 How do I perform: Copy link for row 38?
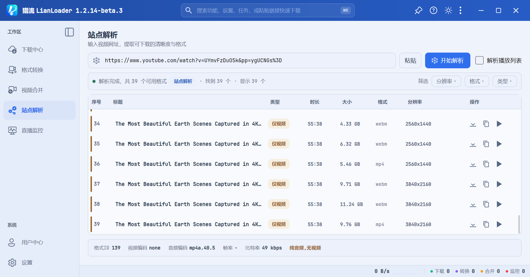pyautogui.click(x=486, y=204)
